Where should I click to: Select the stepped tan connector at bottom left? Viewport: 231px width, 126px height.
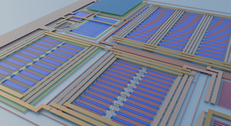click(43, 107)
